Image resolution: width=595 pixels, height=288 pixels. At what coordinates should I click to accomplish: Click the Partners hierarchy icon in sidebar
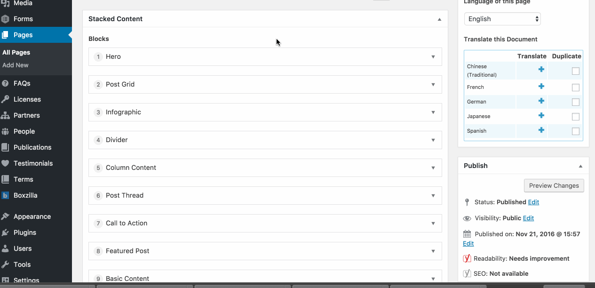(x=5, y=115)
